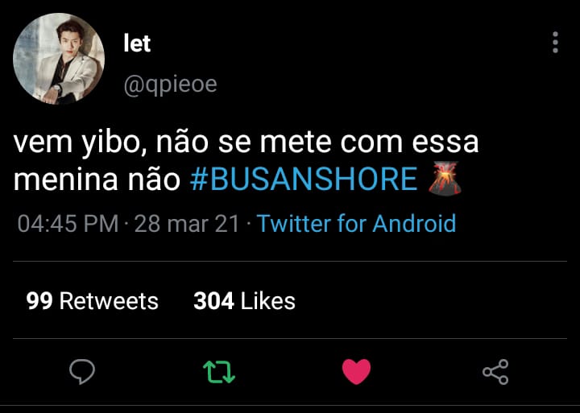Viewport: 580px width, 413px height.
Task: Click the 28 mar 21 date
Action: [187, 223]
